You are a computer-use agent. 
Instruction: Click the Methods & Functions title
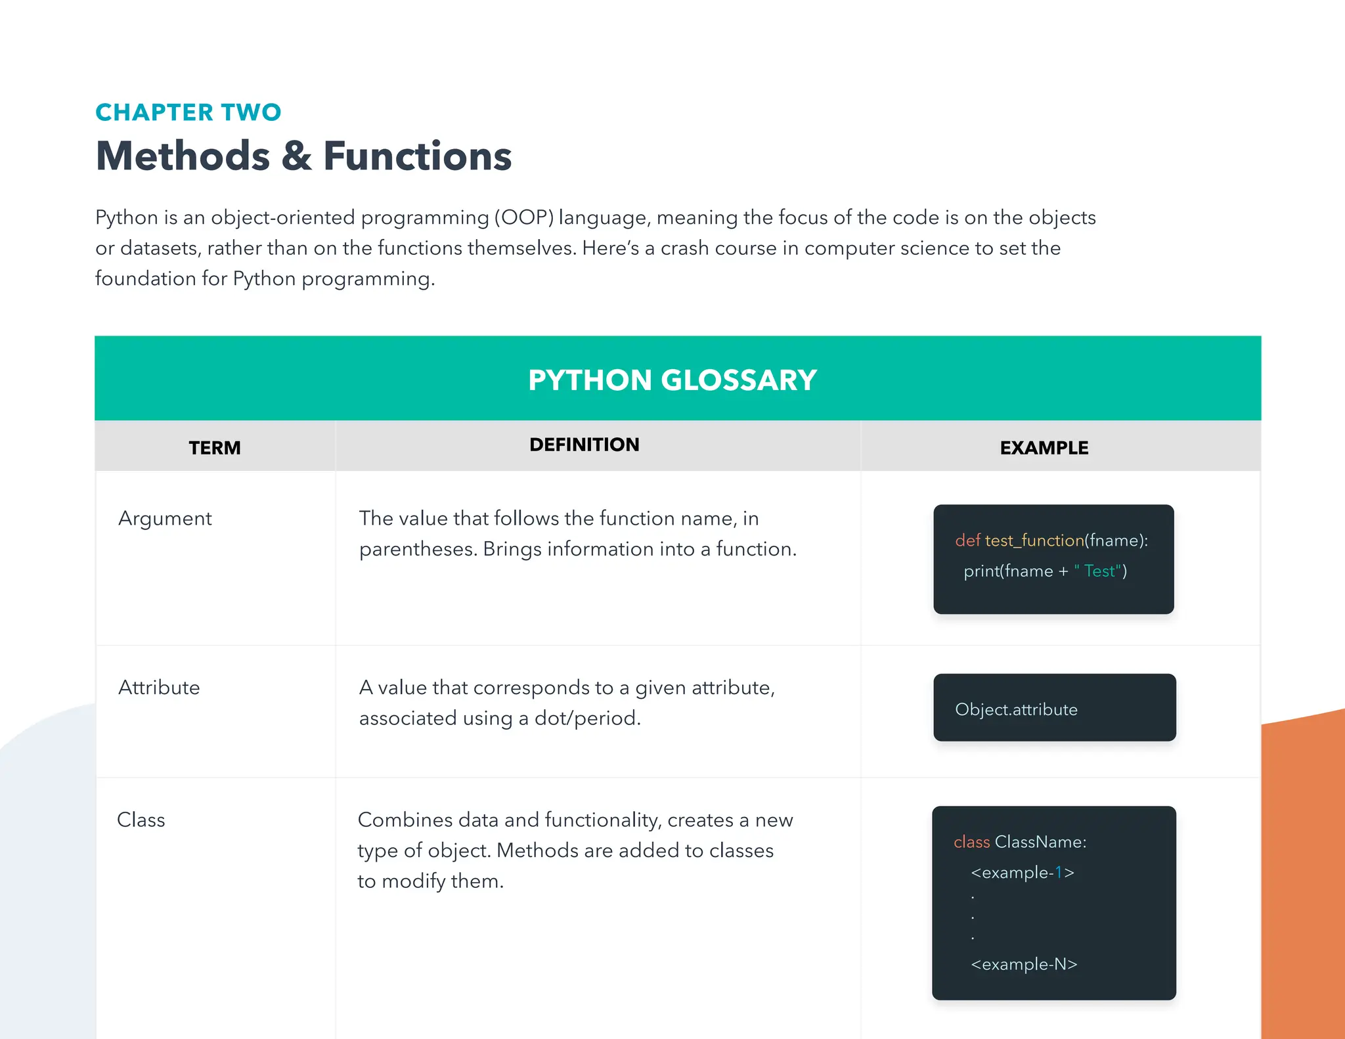tap(303, 156)
